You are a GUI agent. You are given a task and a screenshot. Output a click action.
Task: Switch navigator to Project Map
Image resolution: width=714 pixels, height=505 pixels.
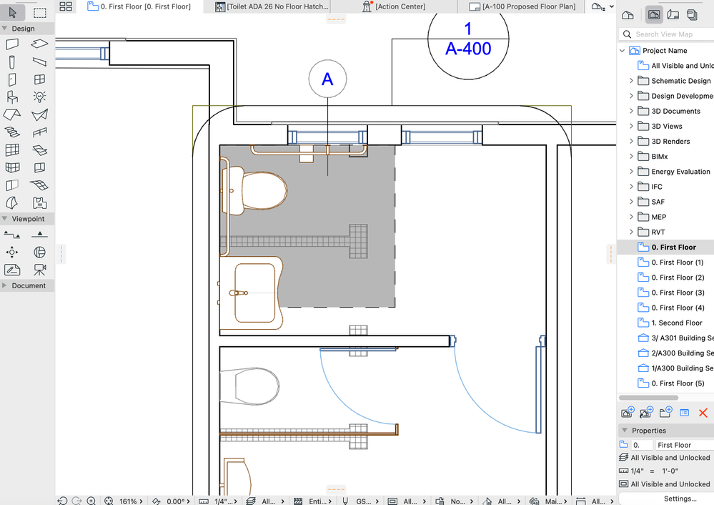(628, 15)
